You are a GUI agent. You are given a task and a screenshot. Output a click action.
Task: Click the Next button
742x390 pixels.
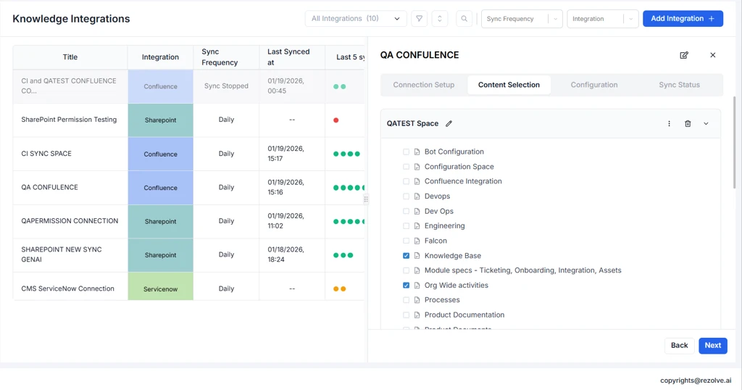tap(712, 345)
